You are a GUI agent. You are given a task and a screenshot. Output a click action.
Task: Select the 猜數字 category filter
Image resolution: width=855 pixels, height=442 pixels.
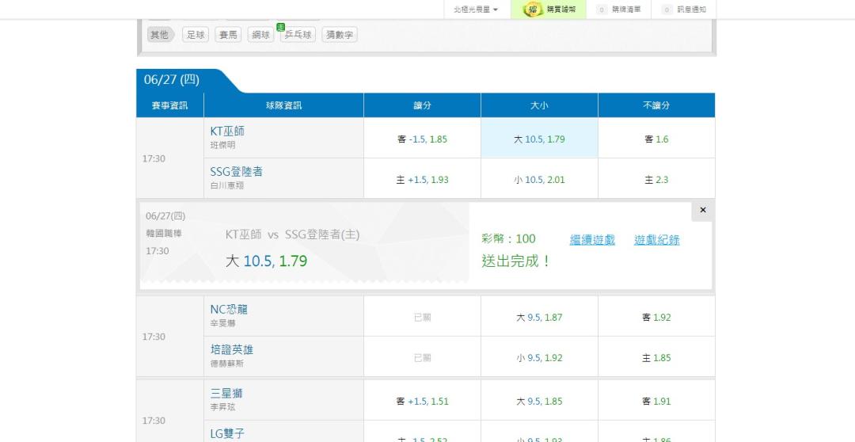tap(339, 34)
